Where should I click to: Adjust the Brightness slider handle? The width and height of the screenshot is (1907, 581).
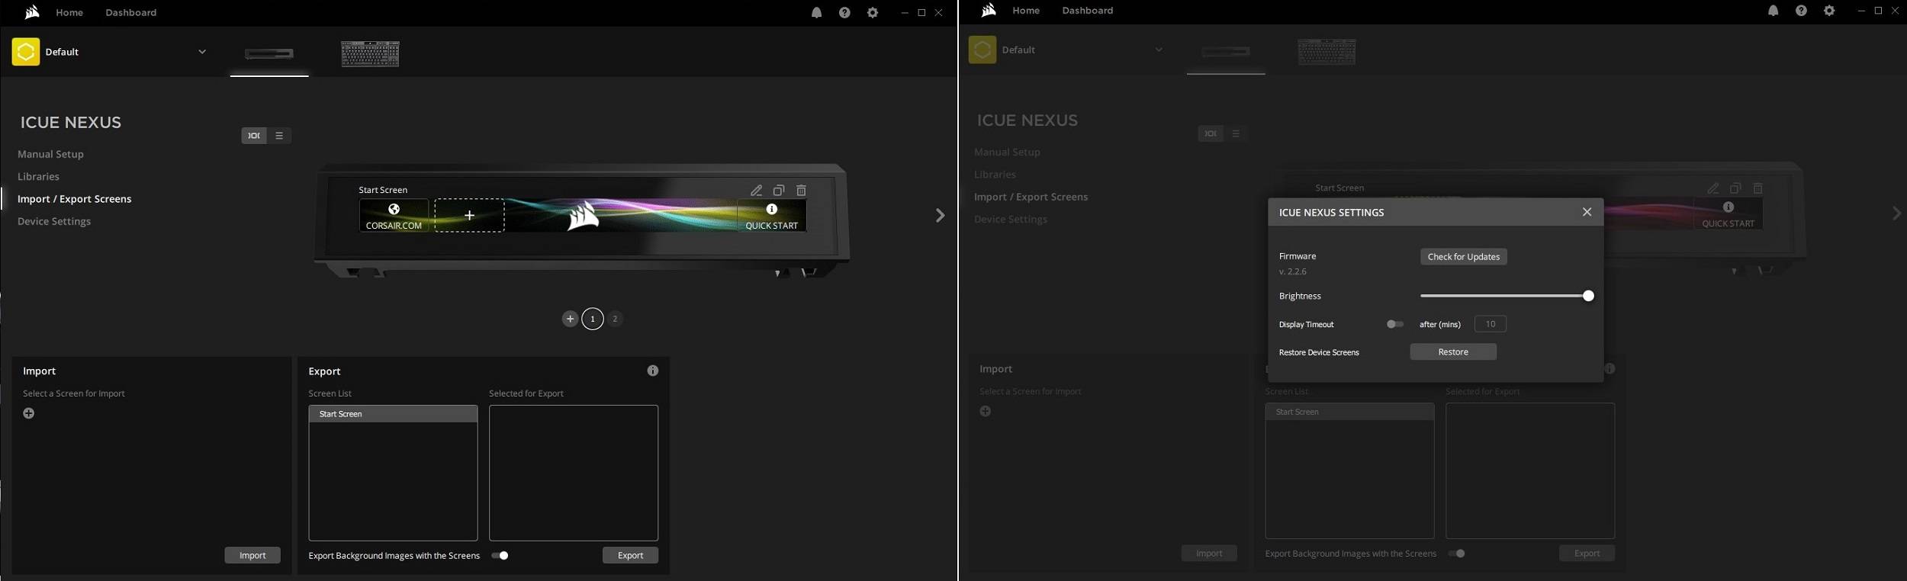click(x=1588, y=296)
